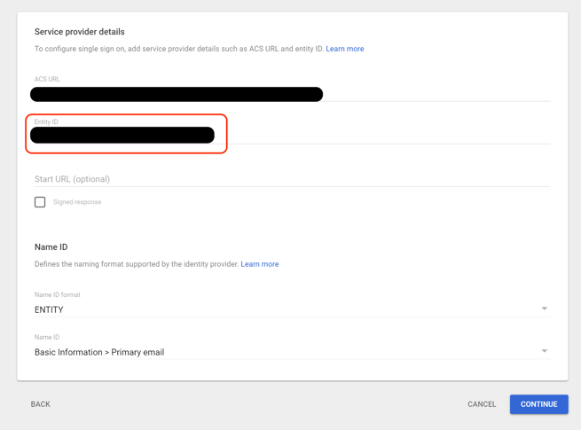Click the Name ID section heading

coord(51,247)
